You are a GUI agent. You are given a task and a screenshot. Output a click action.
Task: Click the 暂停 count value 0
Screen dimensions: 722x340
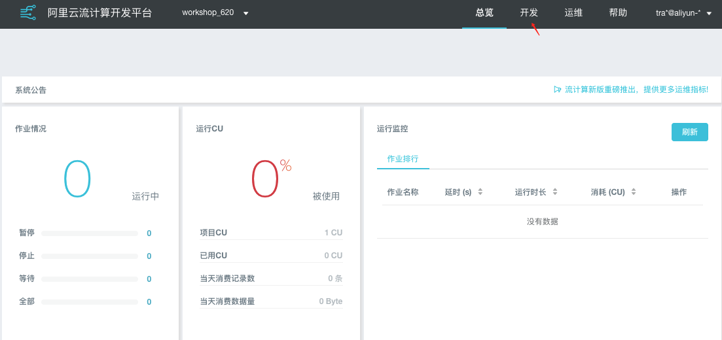(149, 233)
